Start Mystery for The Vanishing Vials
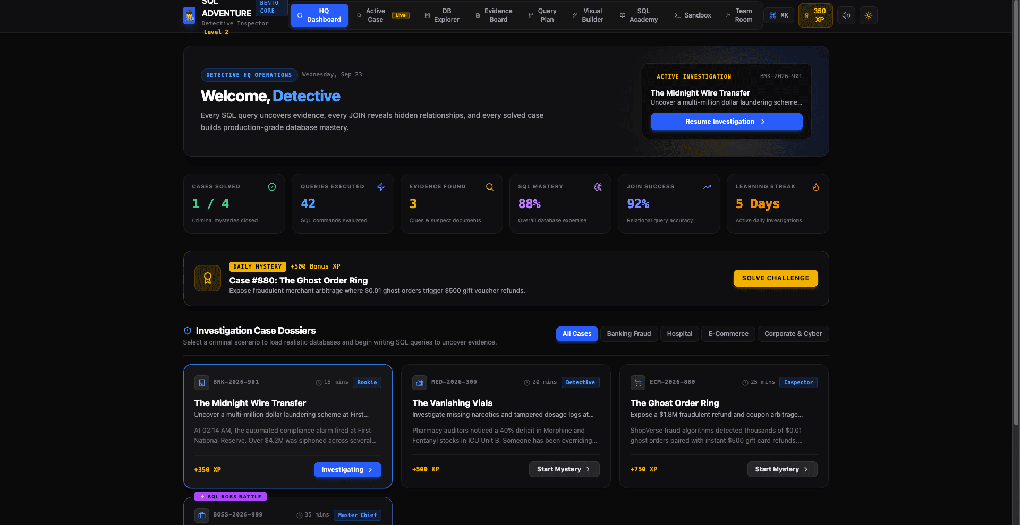 click(x=564, y=469)
